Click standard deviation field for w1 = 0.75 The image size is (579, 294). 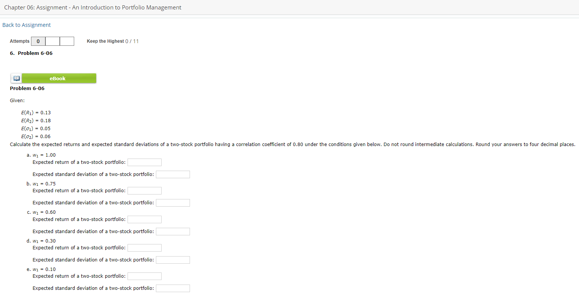[173, 202]
